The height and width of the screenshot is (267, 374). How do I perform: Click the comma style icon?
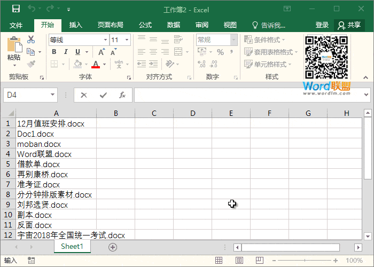pyautogui.click(x=231, y=52)
